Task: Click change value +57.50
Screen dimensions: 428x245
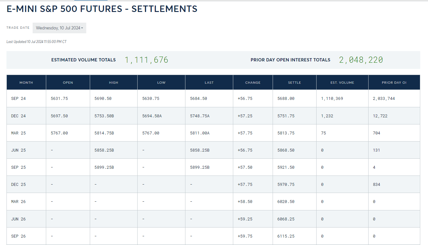Action: pos(245,167)
